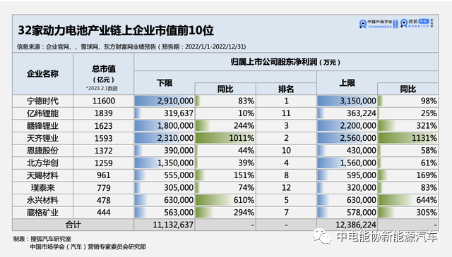This screenshot has height=257, width=452.
Task: Click the 595,000 upper limit cell
Action: coord(347,175)
